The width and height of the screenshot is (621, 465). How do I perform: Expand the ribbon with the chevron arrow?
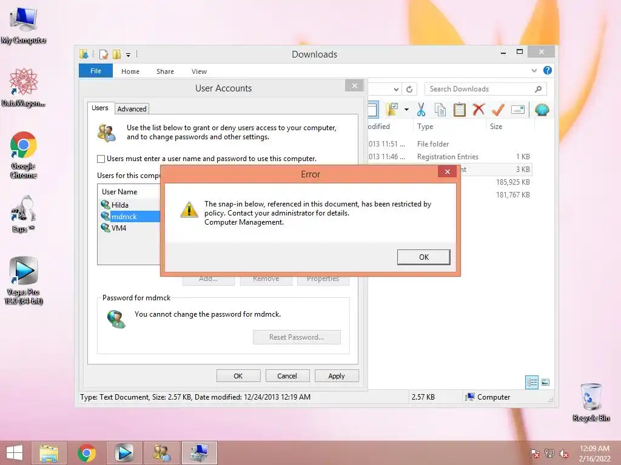[534, 70]
